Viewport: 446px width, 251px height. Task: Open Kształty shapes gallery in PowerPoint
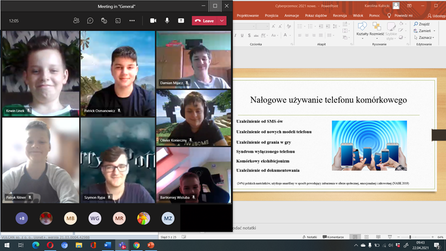coord(362,29)
